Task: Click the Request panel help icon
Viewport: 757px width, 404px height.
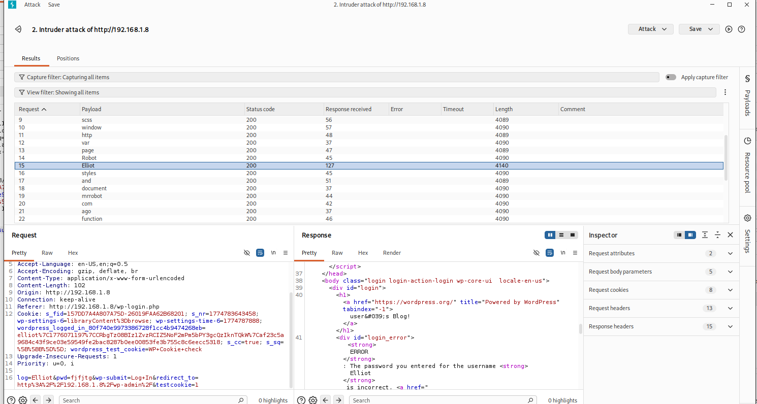Action: (11, 400)
